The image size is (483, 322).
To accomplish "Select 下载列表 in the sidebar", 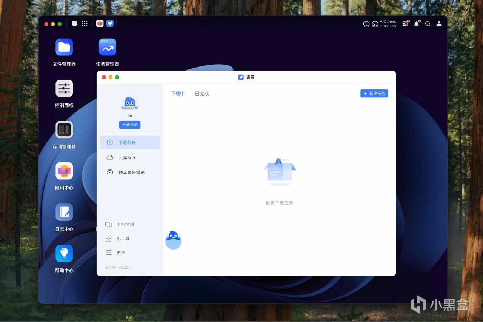I will [x=130, y=142].
